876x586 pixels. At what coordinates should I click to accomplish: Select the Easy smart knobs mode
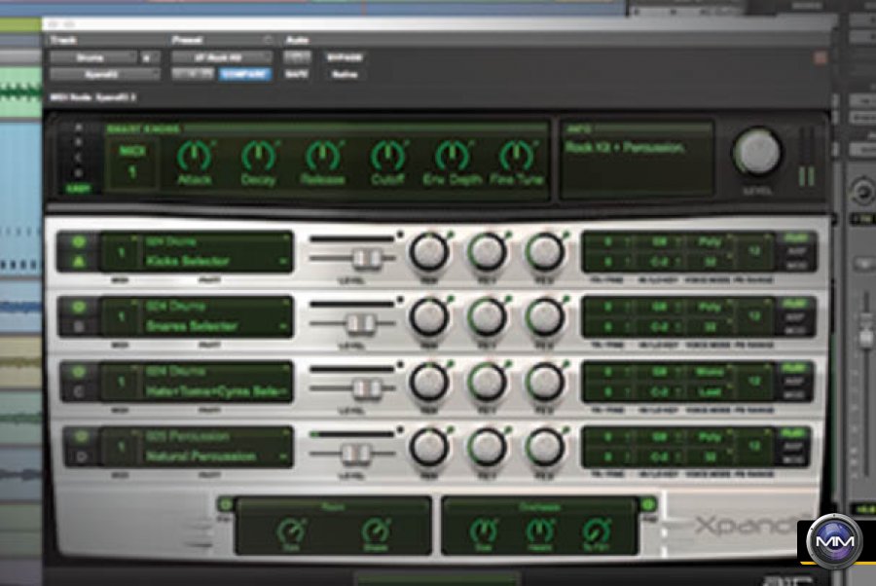78,189
